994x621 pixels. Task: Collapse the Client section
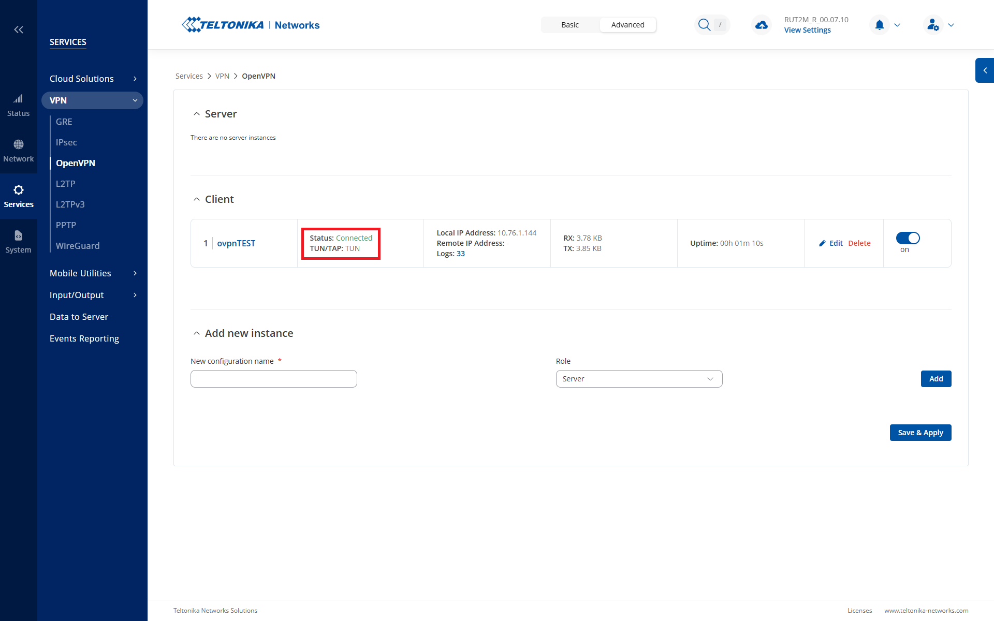[197, 199]
